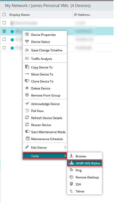Click the Device Status heartbeat icon
This screenshot has width=116, height=205.
click(27, 42)
